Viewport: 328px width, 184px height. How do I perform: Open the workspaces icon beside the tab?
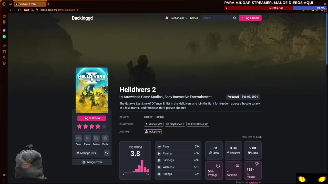click(10, 4)
